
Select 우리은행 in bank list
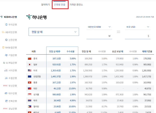(13, 24)
